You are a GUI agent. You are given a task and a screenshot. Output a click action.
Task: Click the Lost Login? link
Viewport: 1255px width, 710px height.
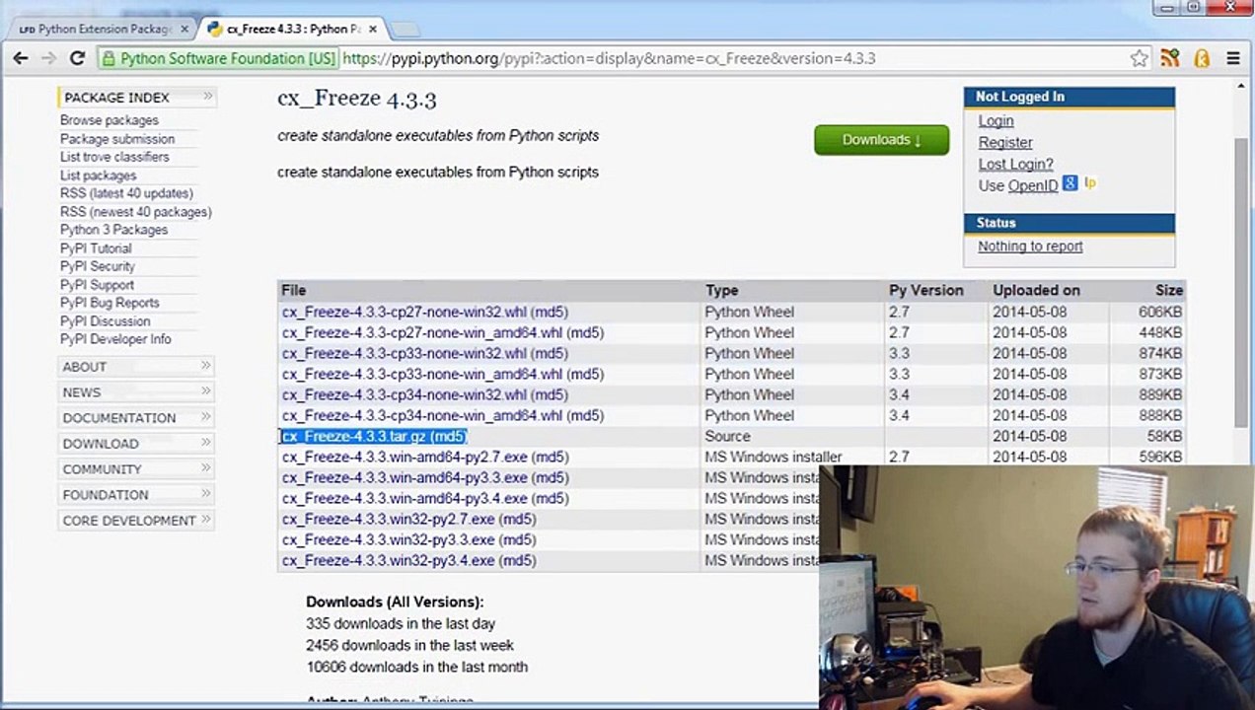1015,164
